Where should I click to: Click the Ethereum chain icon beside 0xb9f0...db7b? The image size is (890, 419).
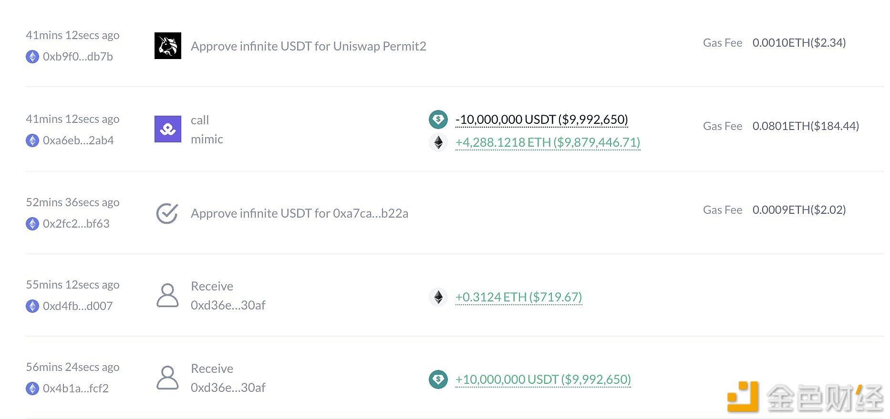32,57
